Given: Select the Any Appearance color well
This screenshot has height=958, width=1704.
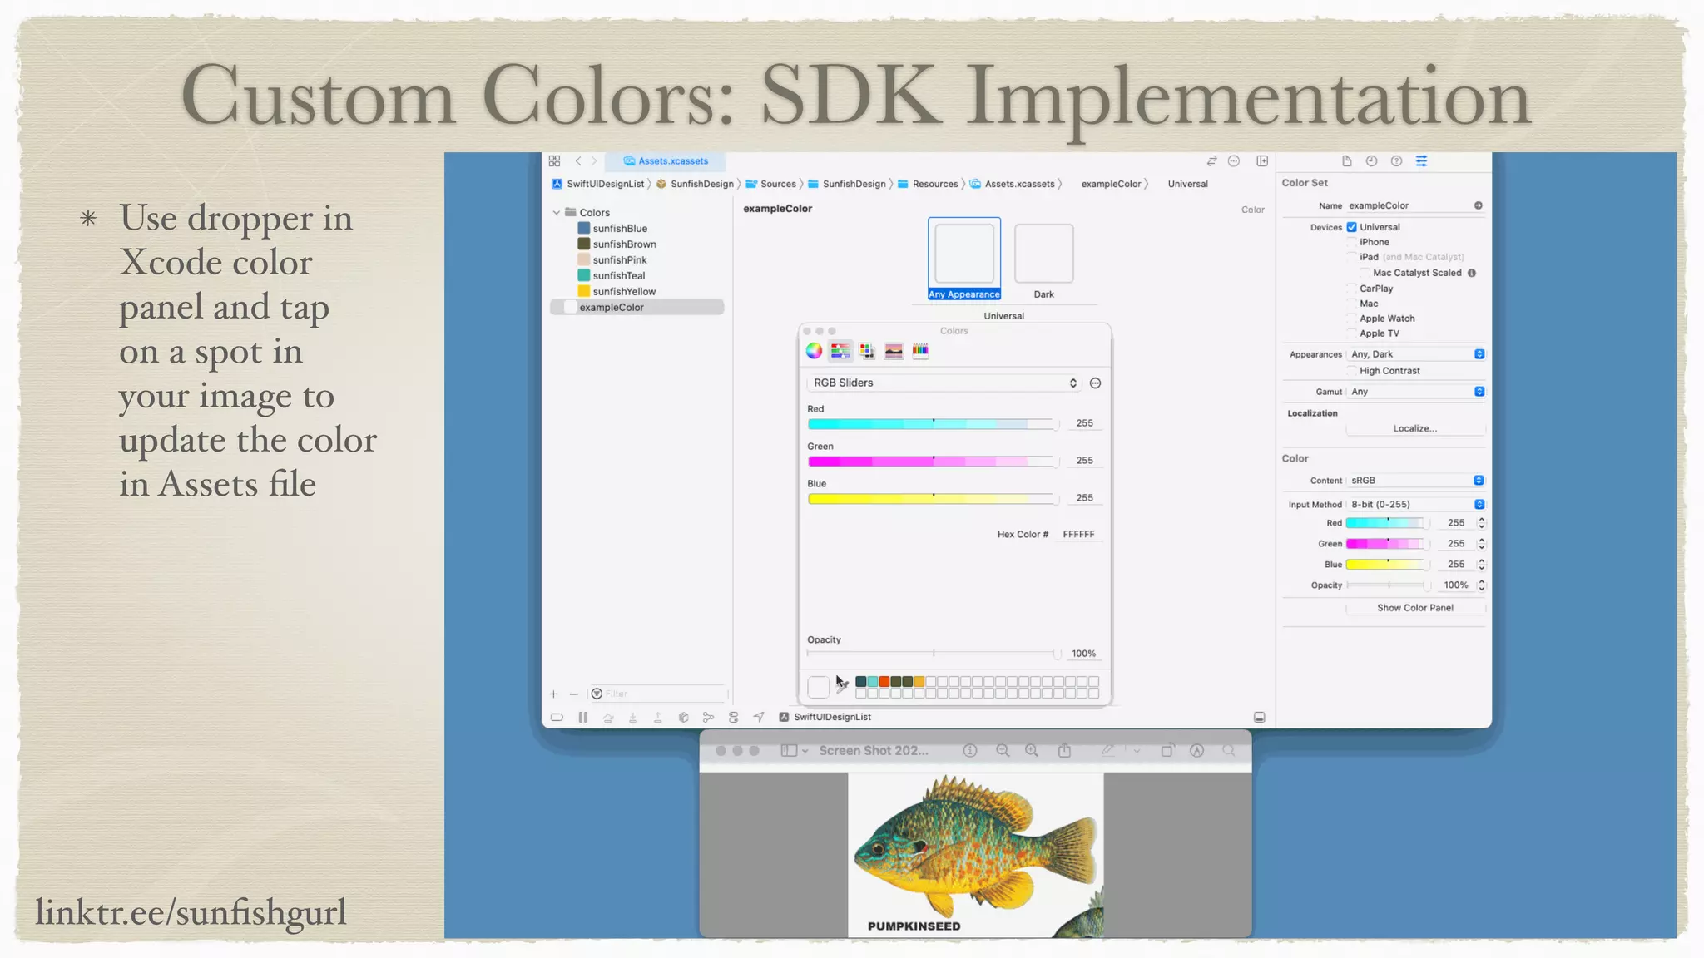Looking at the screenshot, I should coord(964,254).
